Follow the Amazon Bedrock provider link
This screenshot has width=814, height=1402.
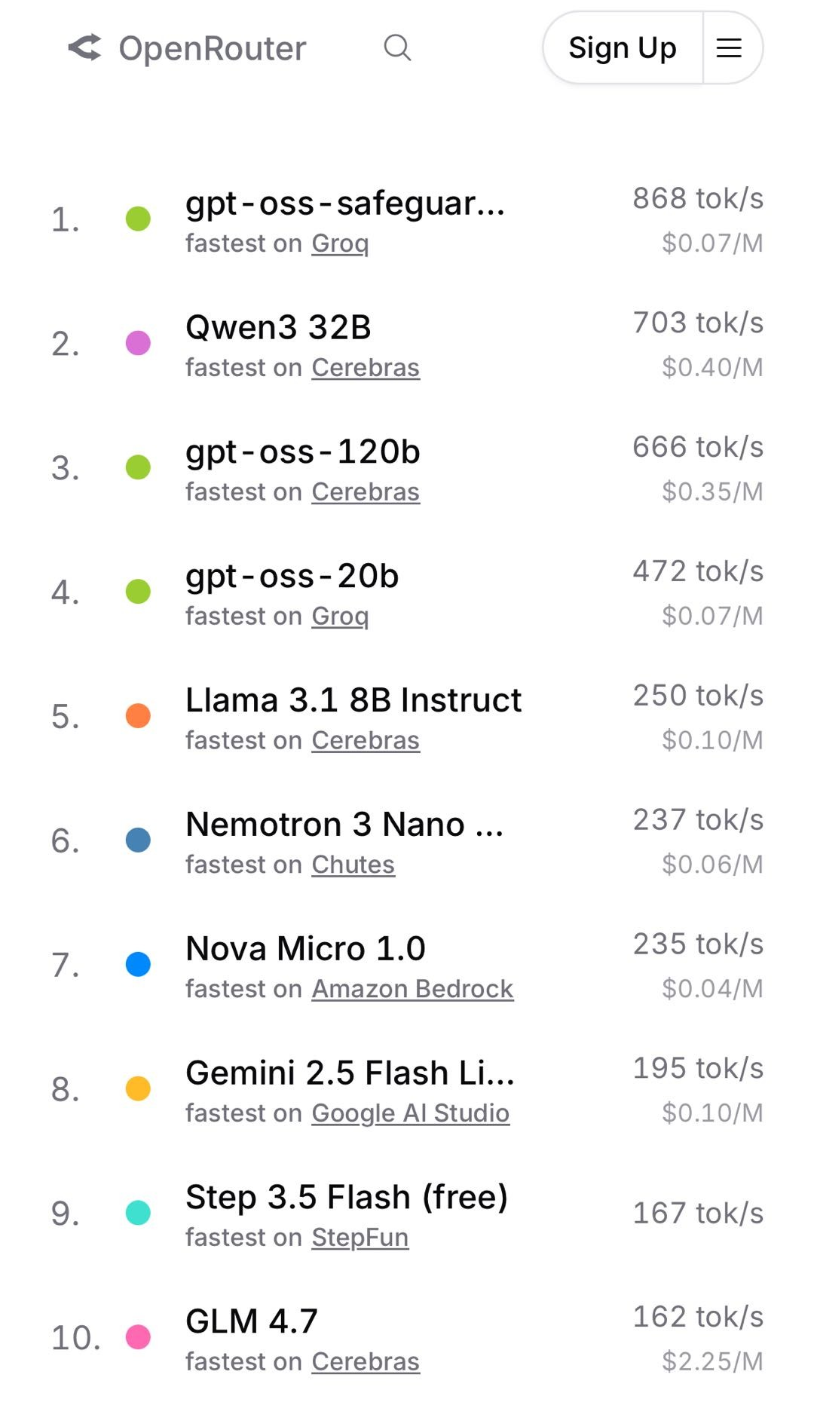click(x=412, y=988)
